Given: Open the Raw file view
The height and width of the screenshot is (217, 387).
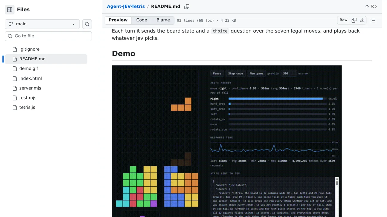Looking at the screenshot, I should pyautogui.click(x=343, y=20).
